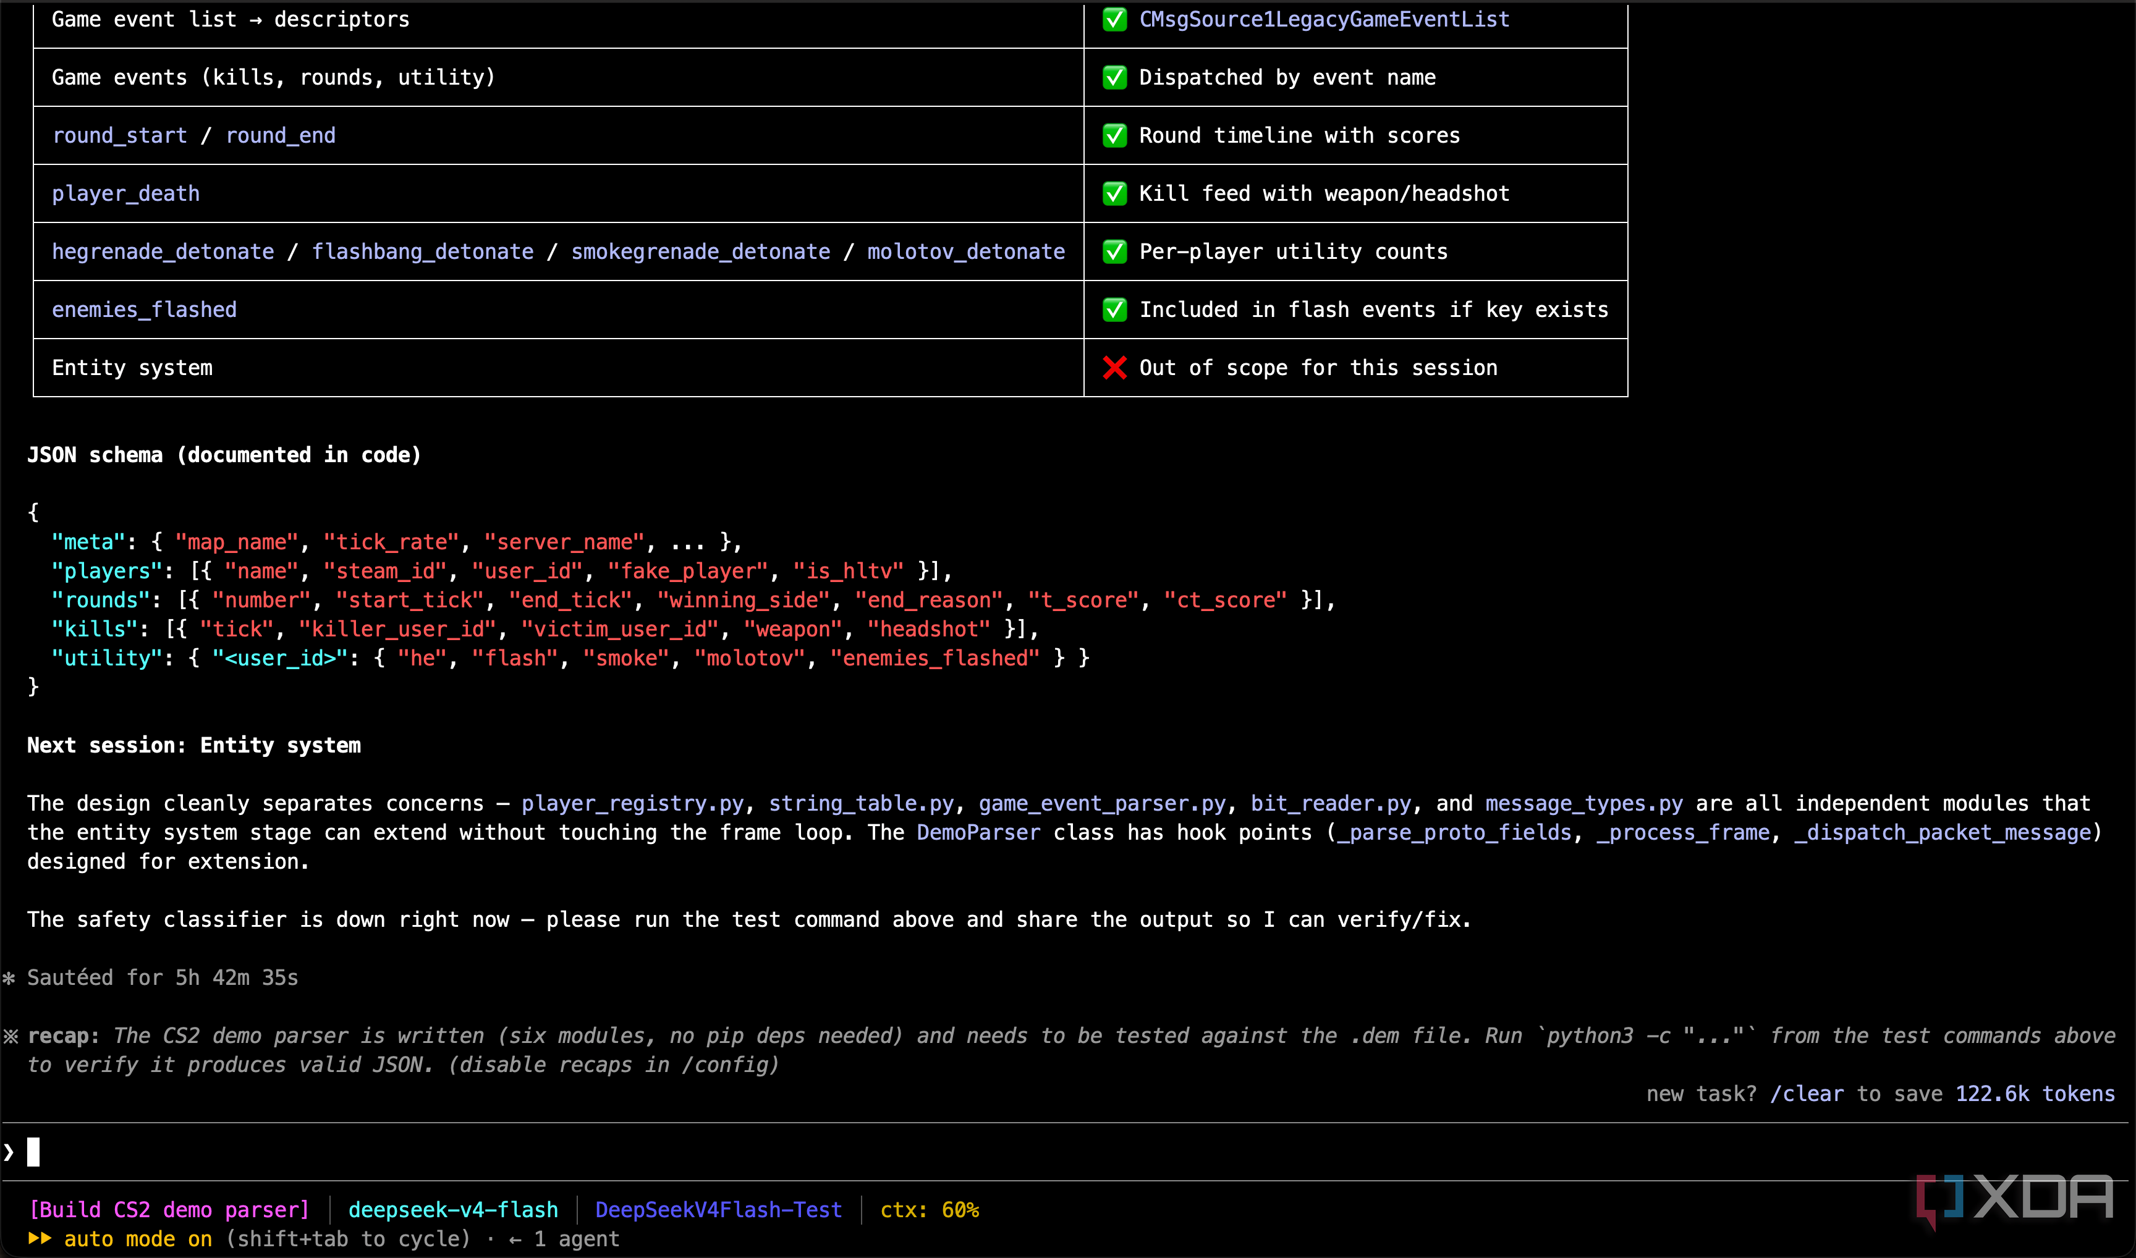Click the Game events (kills, rounds, utility) cell
2136x1258 pixels.
click(273, 77)
